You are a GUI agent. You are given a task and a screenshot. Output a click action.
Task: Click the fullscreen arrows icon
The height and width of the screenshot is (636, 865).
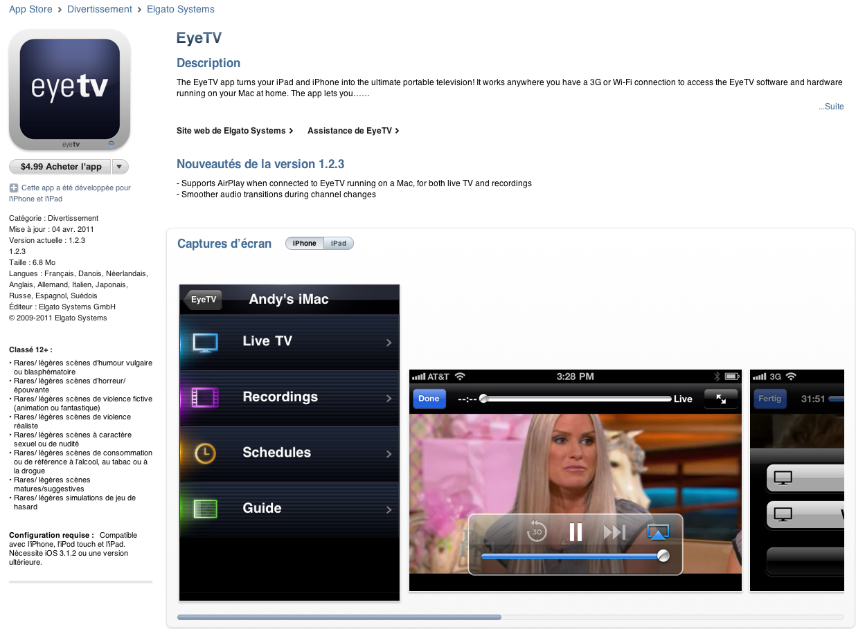[721, 399]
